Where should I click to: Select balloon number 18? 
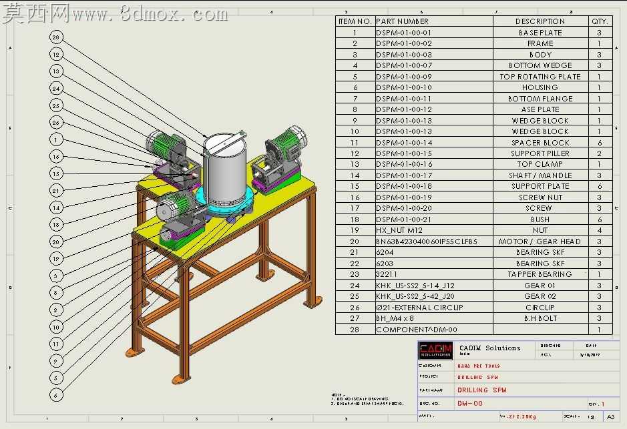[x=56, y=224]
